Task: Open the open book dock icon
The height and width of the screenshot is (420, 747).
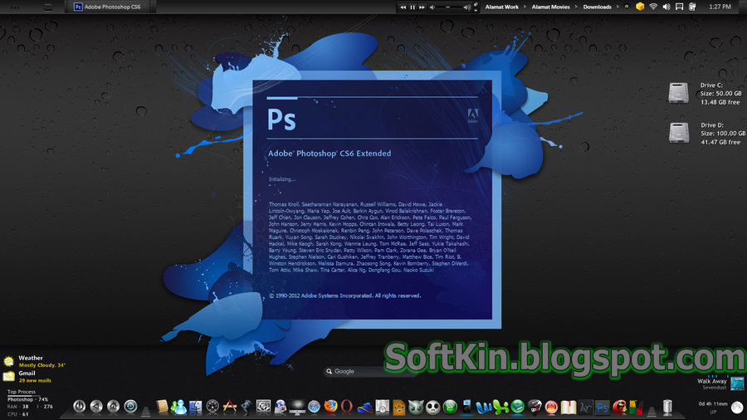Action: tap(569, 408)
